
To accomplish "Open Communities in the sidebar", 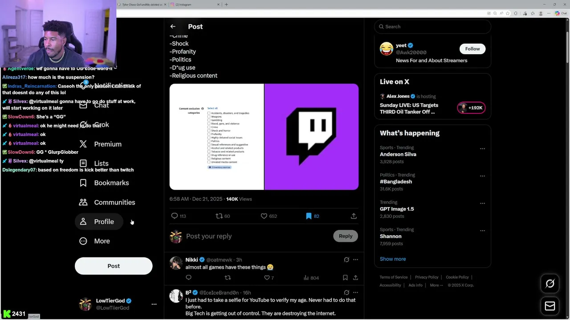I will (107, 202).
